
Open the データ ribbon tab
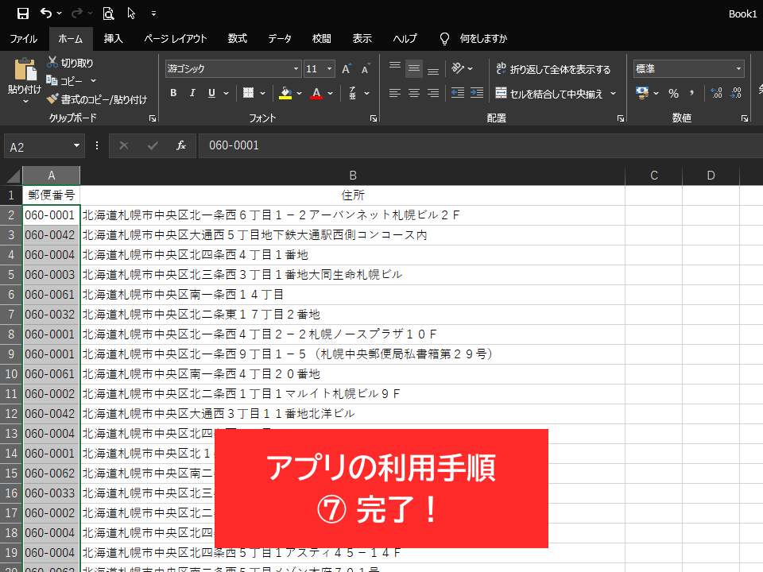pos(280,38)
